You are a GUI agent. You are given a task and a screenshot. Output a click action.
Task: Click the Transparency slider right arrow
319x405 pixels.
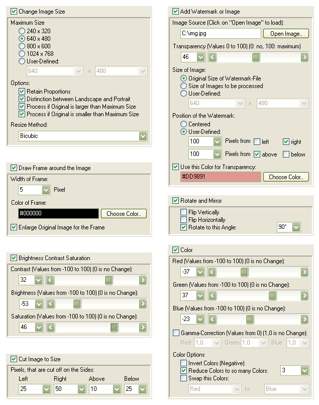tap(304, 57)
